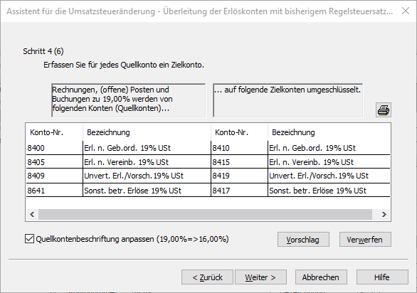Image resolution: width=417 pixels, height=293 pixels.
Task: Proceed with the Weiter button
Action: (x=260, y=277)
